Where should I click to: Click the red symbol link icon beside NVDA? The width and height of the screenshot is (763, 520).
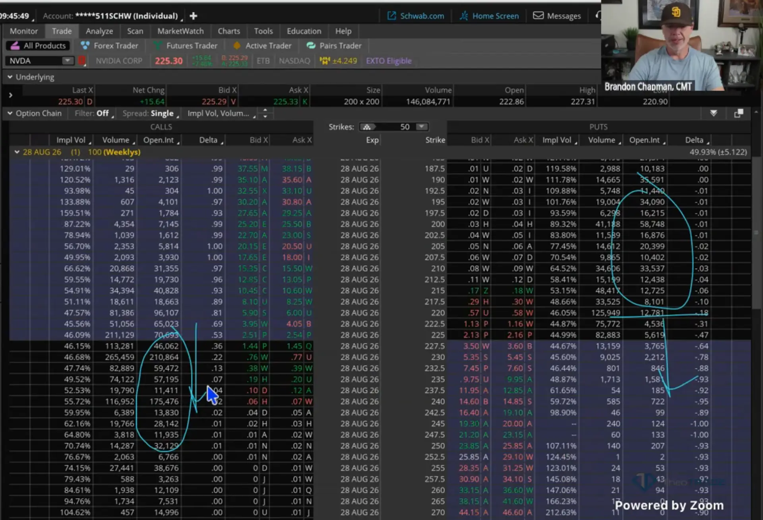(x=82, y=61)
